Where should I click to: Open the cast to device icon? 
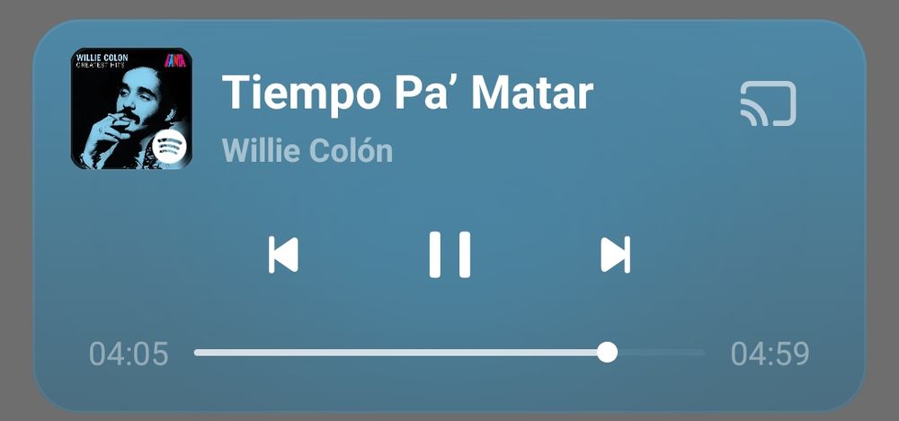tap(769, 103)
